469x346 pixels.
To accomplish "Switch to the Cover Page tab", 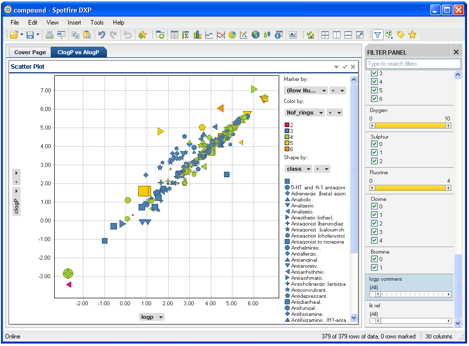I will tap(30, 52).
